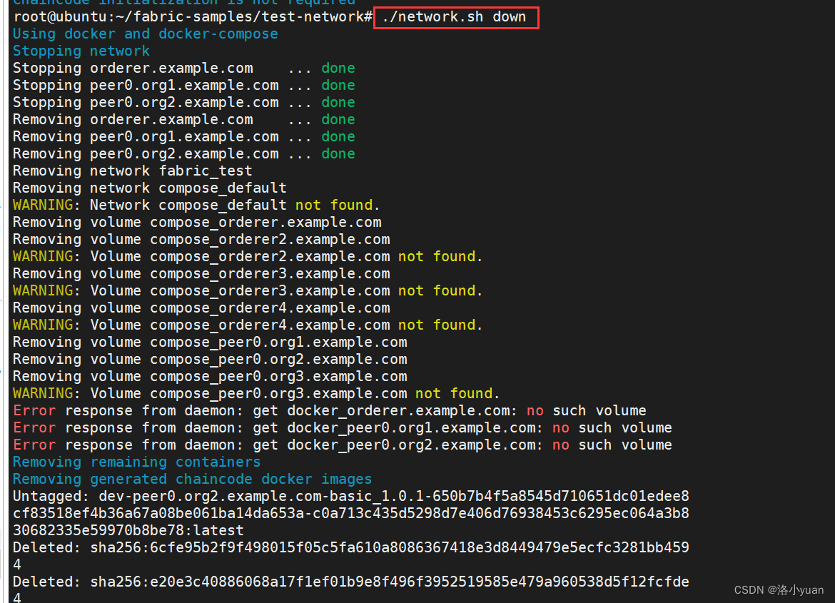Screen dimensions: 835x603
Task: Click 'Removing peer0.org1.example.com' line
Action: [183, 136]
